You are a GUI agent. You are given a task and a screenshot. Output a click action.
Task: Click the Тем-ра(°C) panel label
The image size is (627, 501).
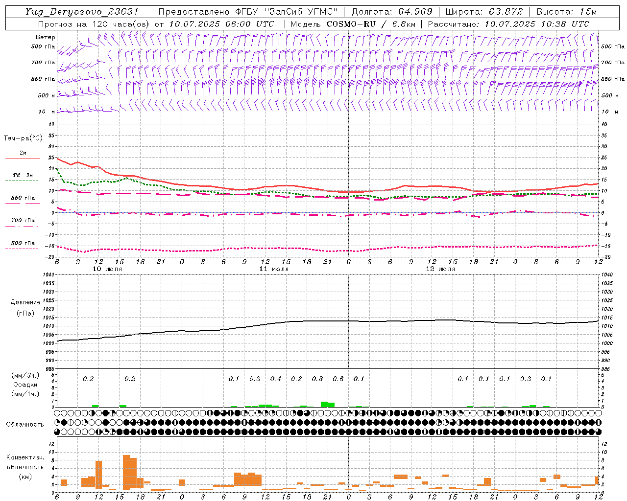[x=23, y=138]
